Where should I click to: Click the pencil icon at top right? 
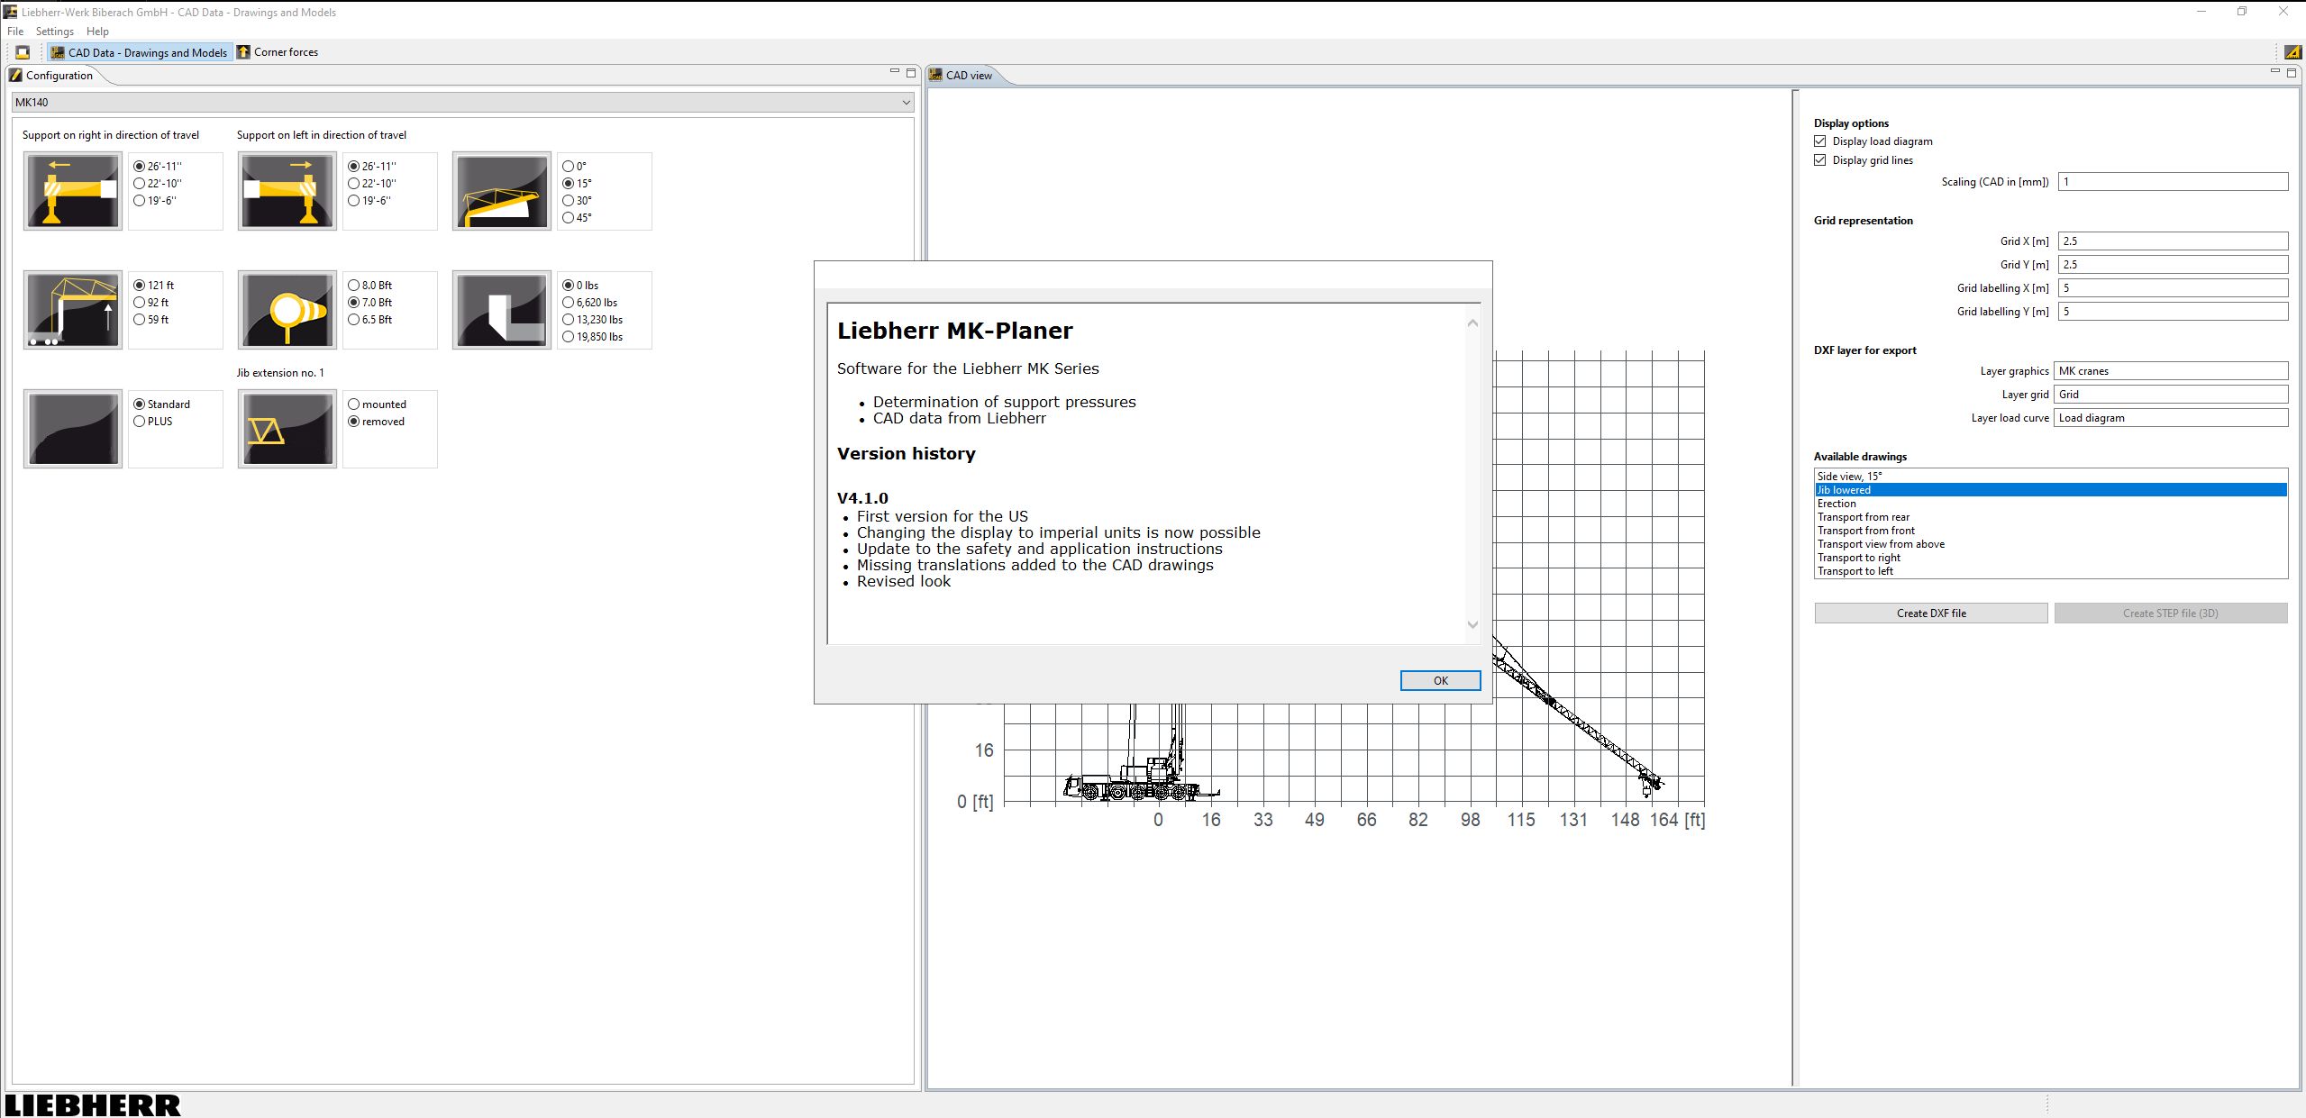[x=2290, y=51]
